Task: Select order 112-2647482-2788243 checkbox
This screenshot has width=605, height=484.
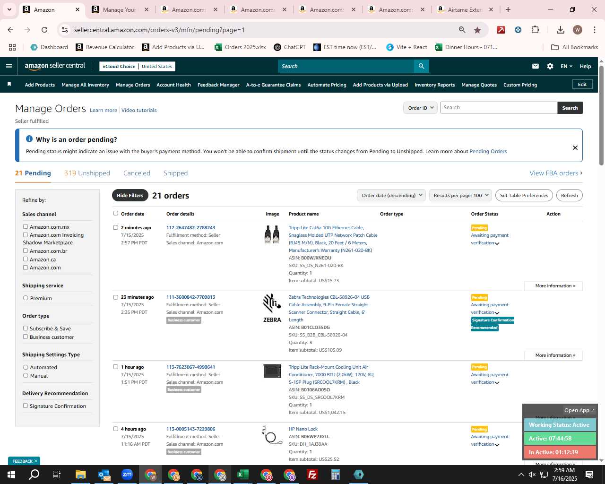Action: (116, 227)
